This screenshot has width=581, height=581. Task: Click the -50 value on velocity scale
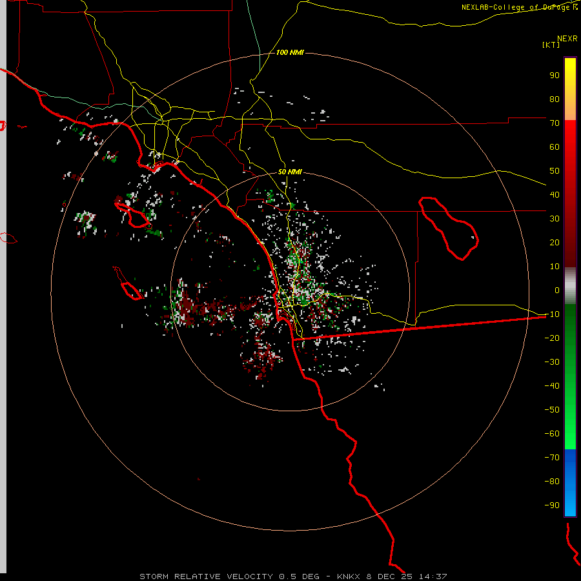[552, 409]
